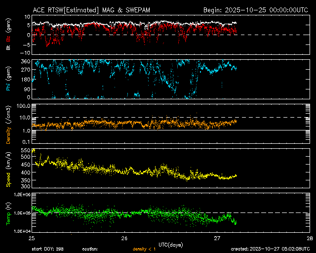Click day 26 on the time axis
This screenshot has width=316, height=253.
(124, 238)
